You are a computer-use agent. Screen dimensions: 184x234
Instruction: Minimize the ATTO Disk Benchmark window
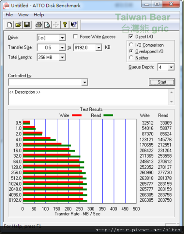pos(147,4)
